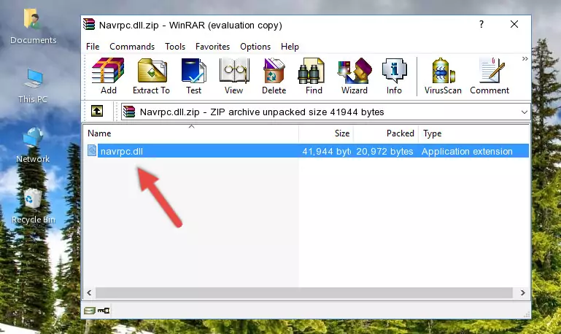Open the Comment tool

(490, 76)
